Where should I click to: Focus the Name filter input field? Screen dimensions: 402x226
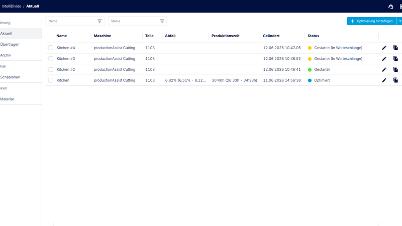(72, 21)
